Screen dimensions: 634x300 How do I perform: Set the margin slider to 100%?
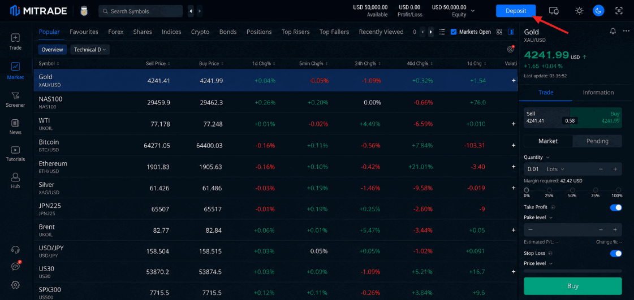(618, 190)
